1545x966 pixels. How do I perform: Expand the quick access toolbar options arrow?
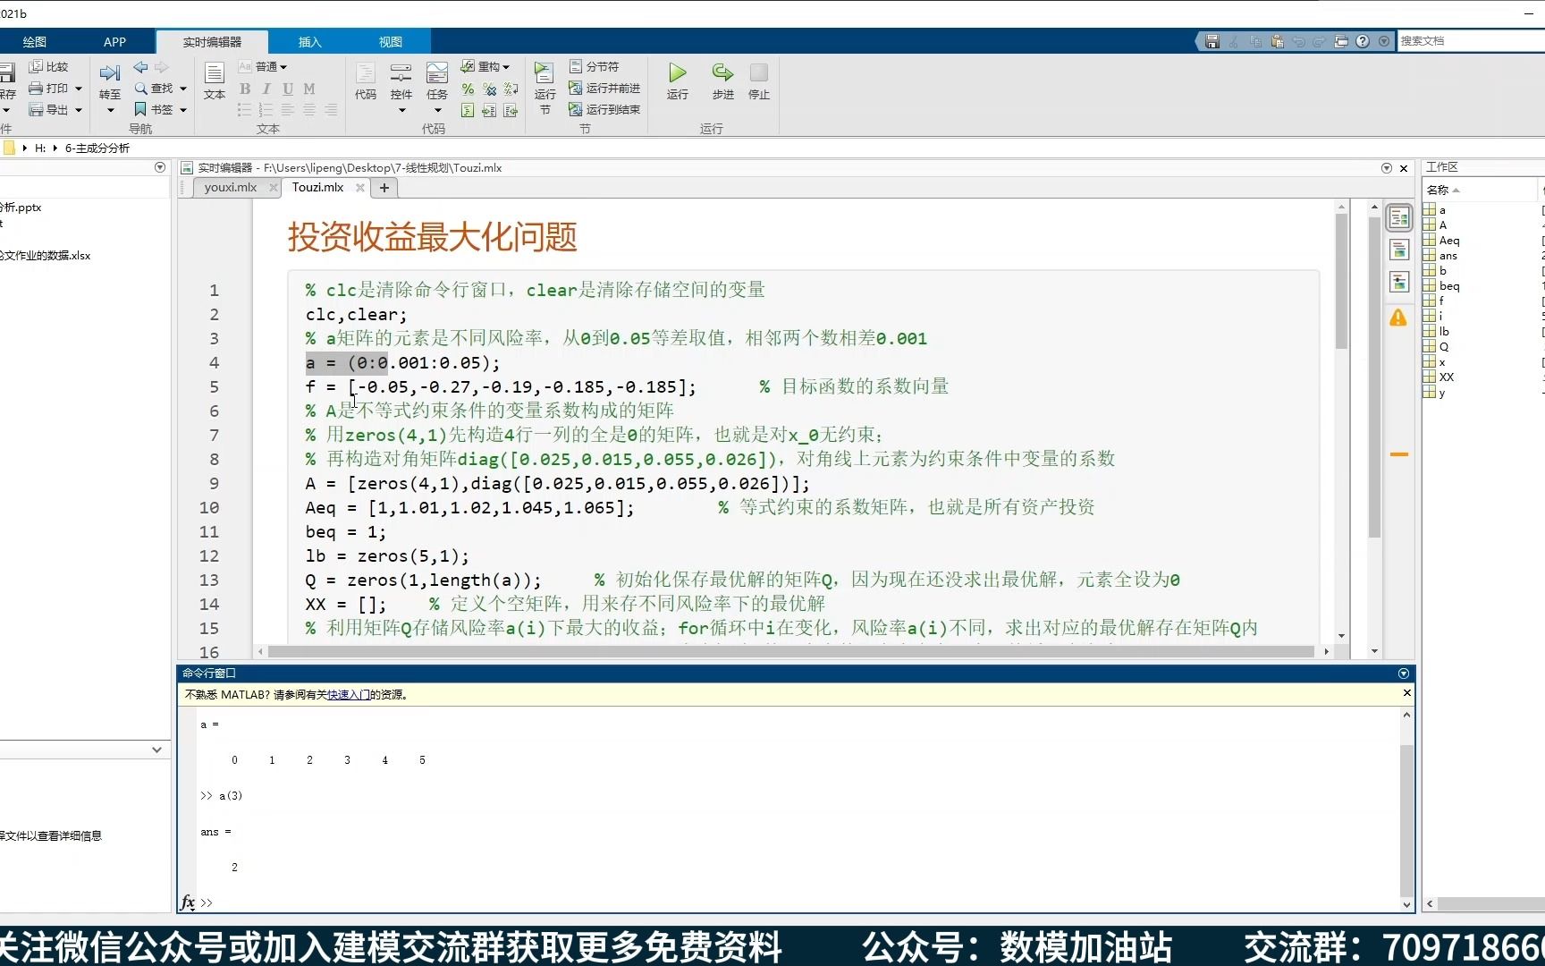click(1384, 41)
